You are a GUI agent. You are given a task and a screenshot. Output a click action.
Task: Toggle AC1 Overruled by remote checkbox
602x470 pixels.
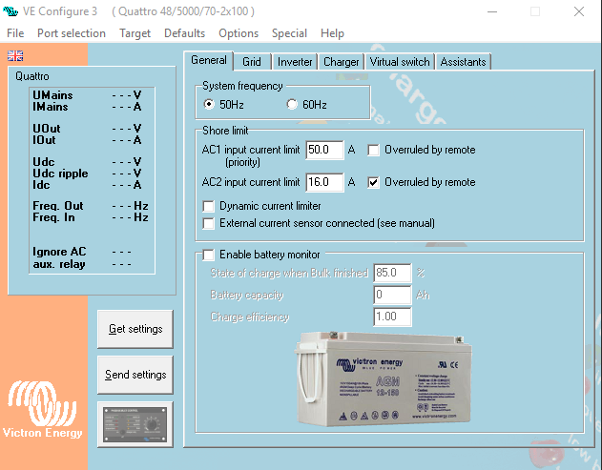[374, 150]
